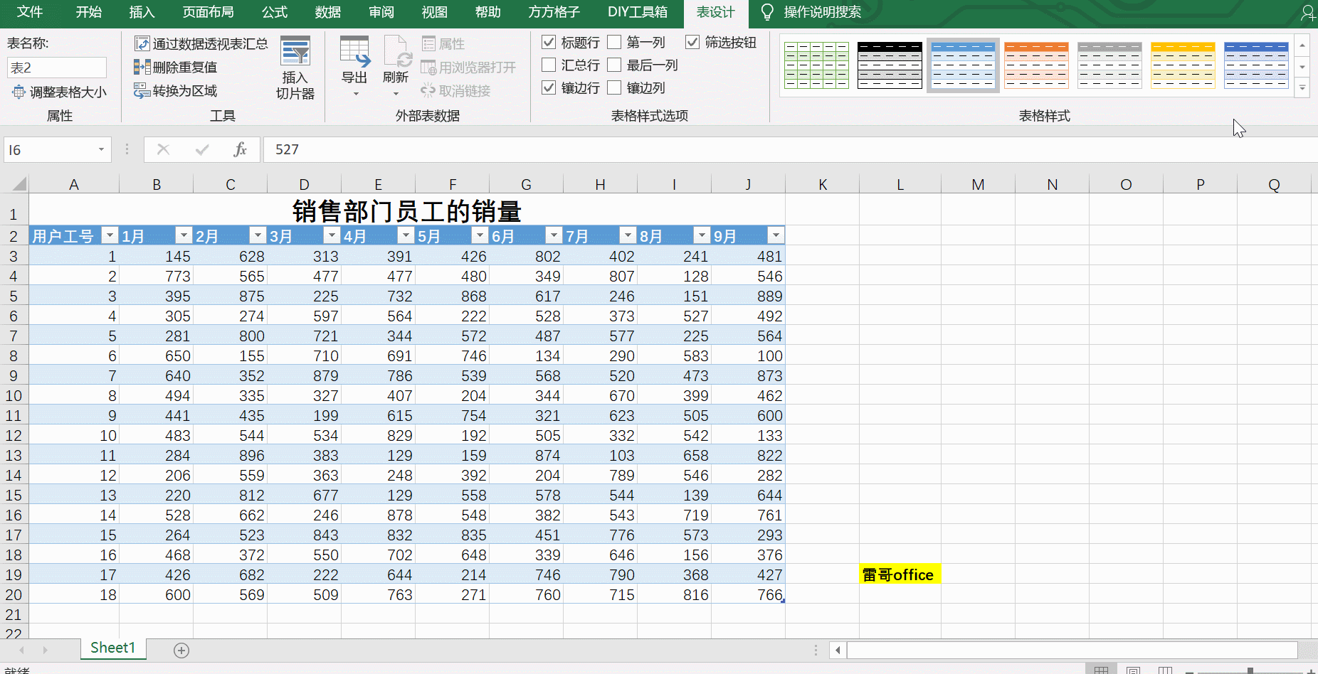Viewport: 1318px width, 674px height.
Task: Select the yellow 雷哥office cell
Action: point(900,574)
